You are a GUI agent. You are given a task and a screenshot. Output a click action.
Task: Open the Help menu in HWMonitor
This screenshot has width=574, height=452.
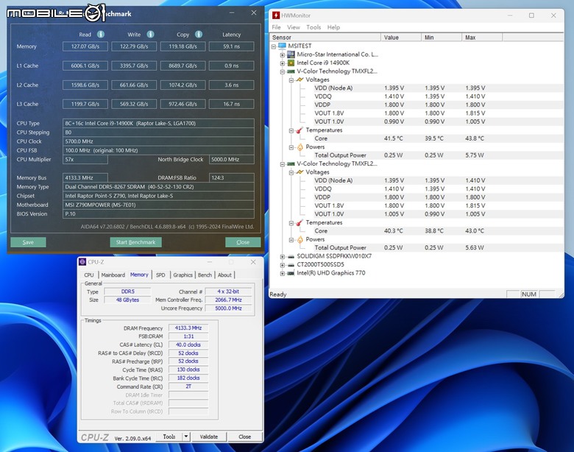[x=333, y=27]
